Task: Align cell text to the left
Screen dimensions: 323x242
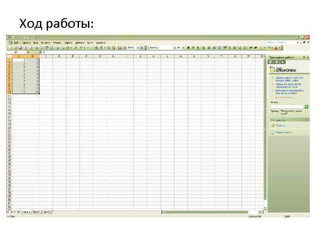Action: 204,48
